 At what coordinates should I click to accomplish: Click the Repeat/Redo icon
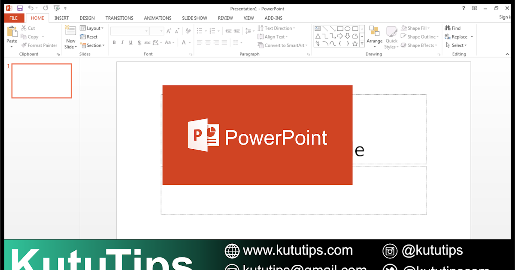tap(45, 8)
